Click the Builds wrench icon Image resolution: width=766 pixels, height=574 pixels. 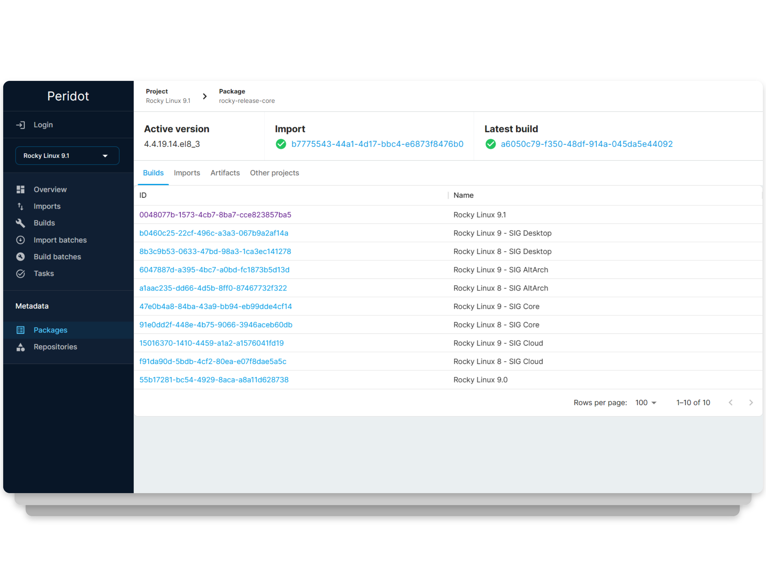pos(20,223)
